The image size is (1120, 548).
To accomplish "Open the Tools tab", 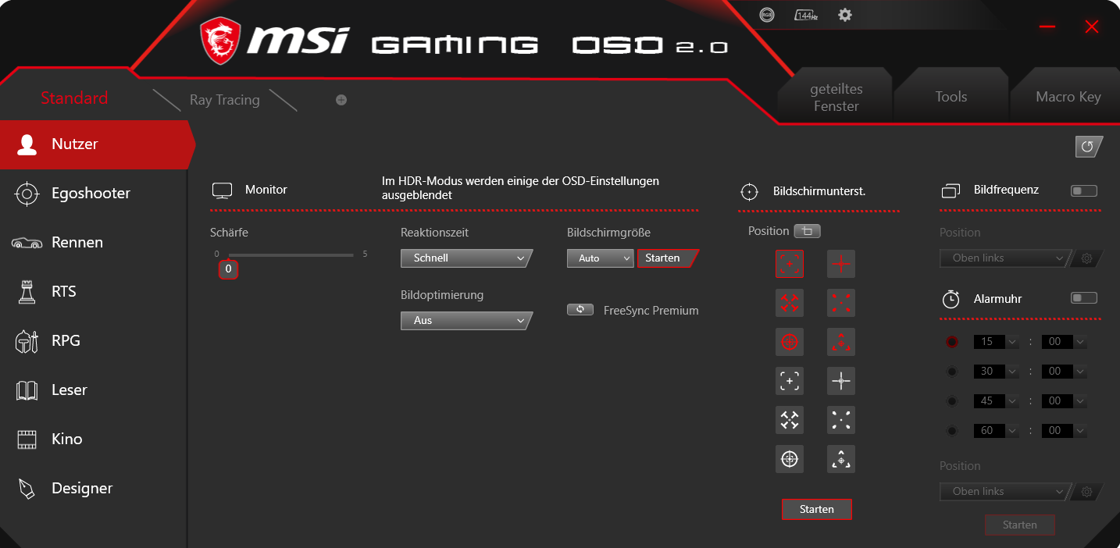I will pyautogui.click(x=951, y=97).
